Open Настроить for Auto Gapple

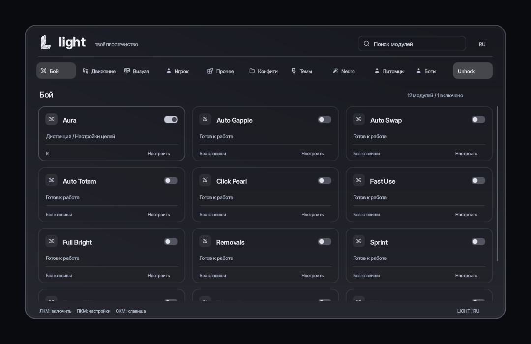313,154
